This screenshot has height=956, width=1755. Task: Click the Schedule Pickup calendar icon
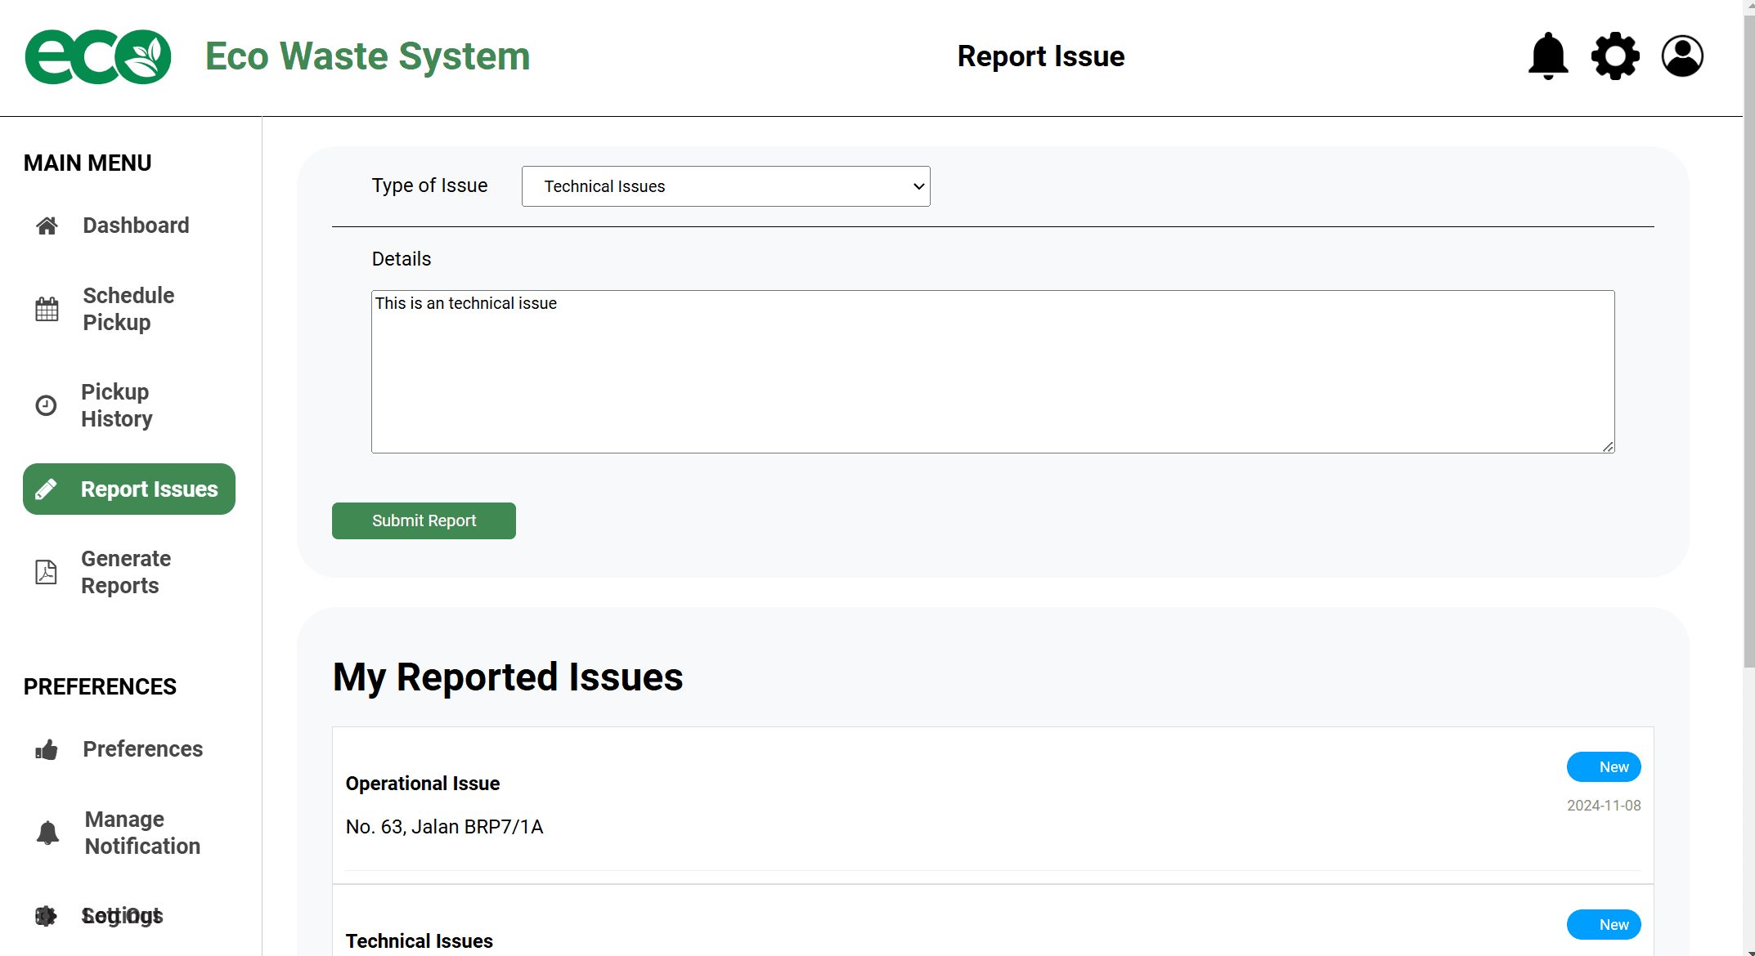[47, 309]
